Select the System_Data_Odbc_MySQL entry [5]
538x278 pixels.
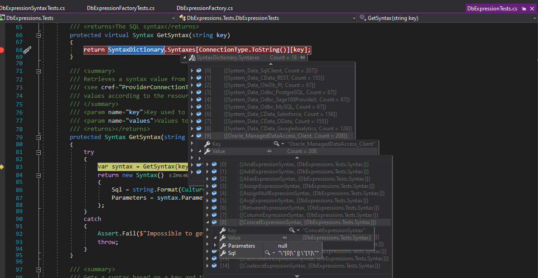click(x=271, y=107)
